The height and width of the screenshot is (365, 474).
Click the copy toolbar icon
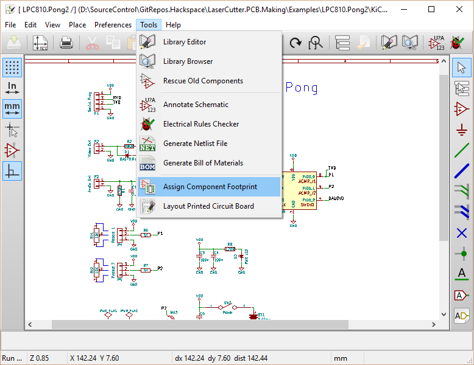(113, 43)
